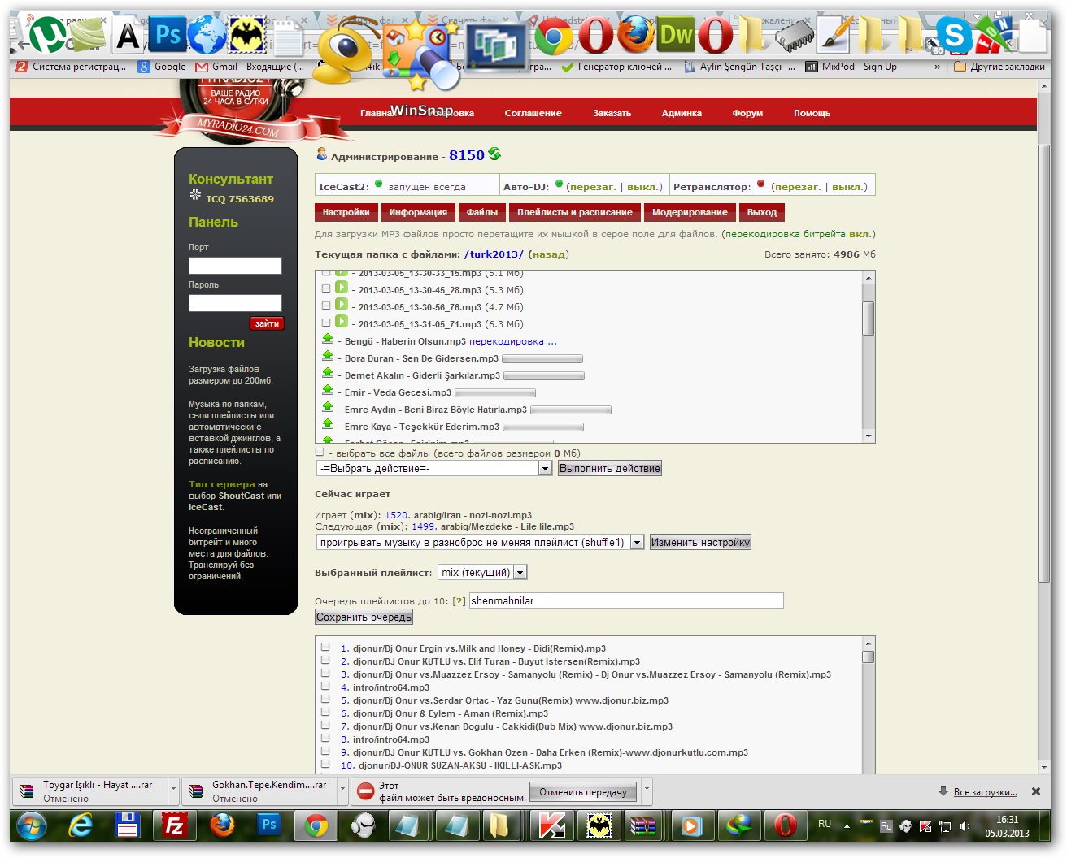Viewport: 1067px width, 858px height.
Task: Check the first playlist track Didi(Remix)
Action: pyautogui.click(x=325, y=648)
